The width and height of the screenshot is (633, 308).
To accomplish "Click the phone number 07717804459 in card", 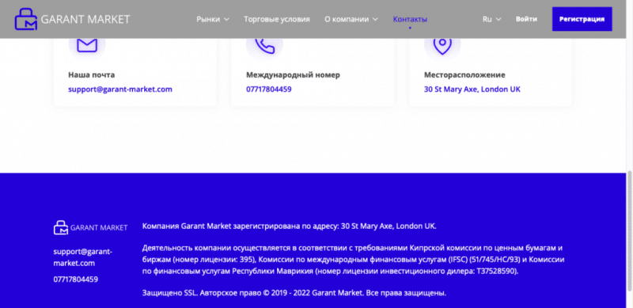I will pos(269,89).
